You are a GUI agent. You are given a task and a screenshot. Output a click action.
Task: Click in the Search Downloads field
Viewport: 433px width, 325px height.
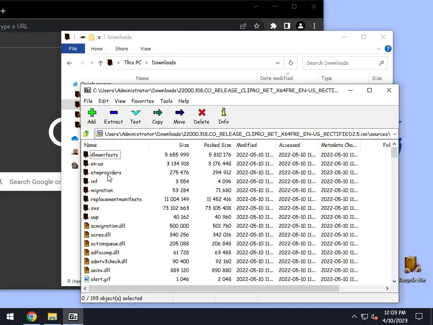pos(345,63)
